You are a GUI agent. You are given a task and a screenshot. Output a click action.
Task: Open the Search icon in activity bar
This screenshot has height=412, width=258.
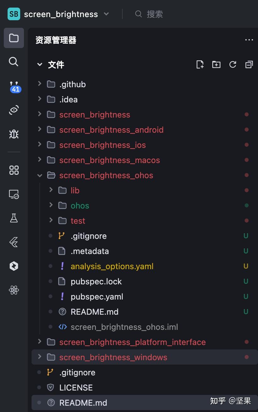click(14, 62)
